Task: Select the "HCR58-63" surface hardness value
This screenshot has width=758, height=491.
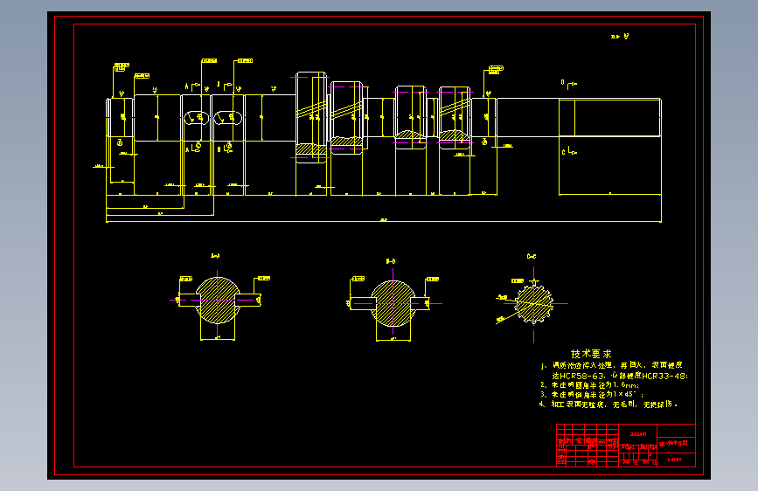Action: [x=581, y=376]
